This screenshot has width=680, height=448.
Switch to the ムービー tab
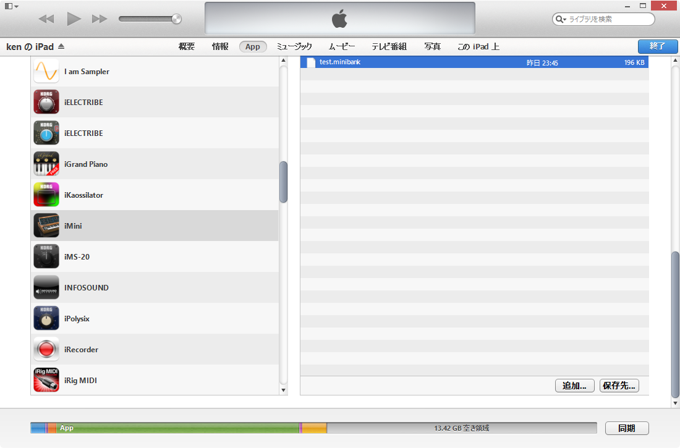pos(342,46)
